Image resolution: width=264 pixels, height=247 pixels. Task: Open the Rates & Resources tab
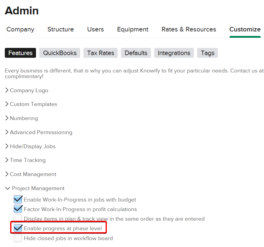[x=189, y=29]
